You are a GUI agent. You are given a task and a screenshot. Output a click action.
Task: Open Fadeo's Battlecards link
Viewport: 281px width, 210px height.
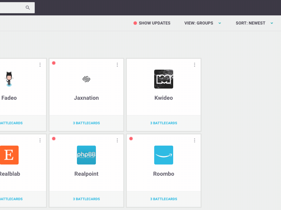tap(11, 123)
